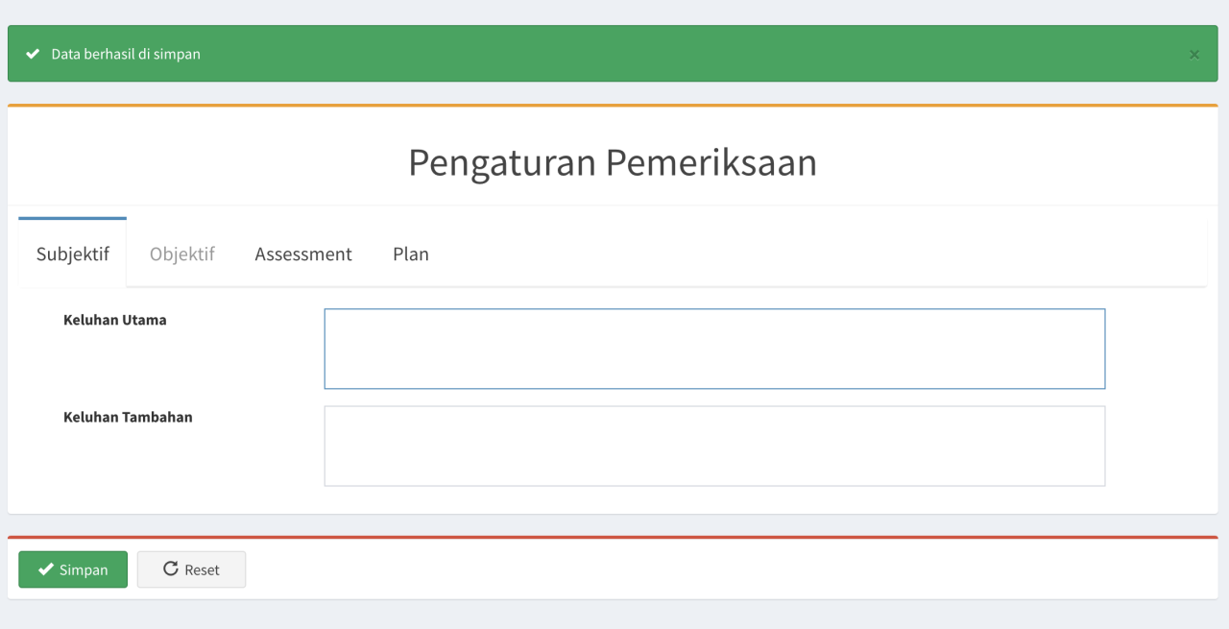Click the checkmark icon on the Simpan button
Viewport: 1229px width, 629px height.
point(45,569)
